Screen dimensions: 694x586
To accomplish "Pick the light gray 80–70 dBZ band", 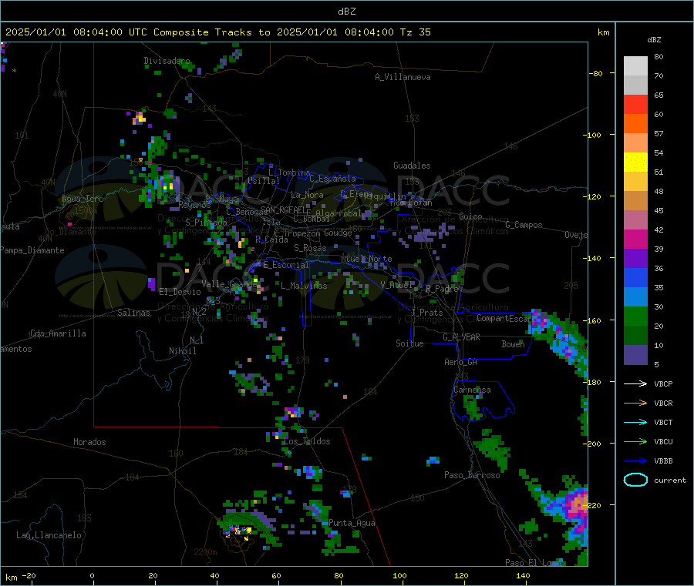I will tap(635, 66).
